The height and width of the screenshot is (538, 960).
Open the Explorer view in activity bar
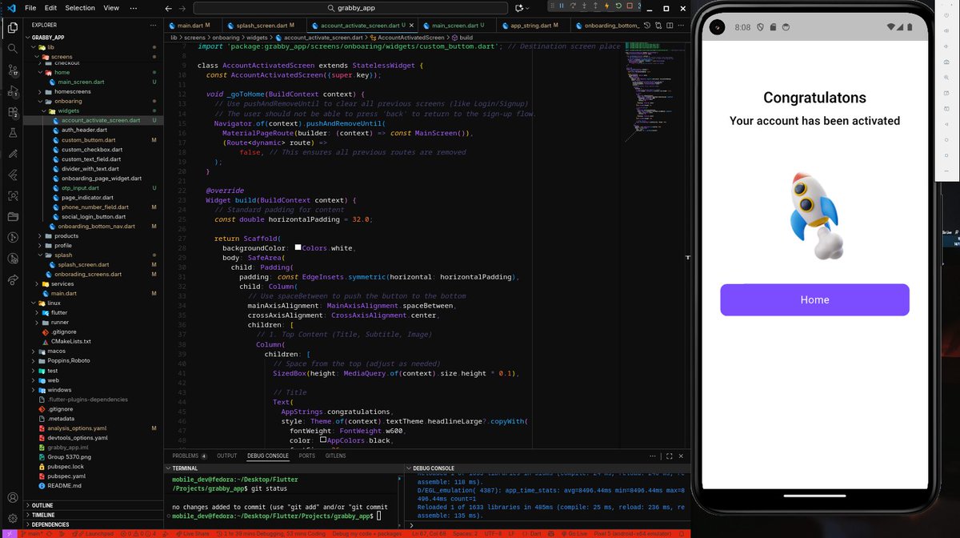(x=13, y=28)
